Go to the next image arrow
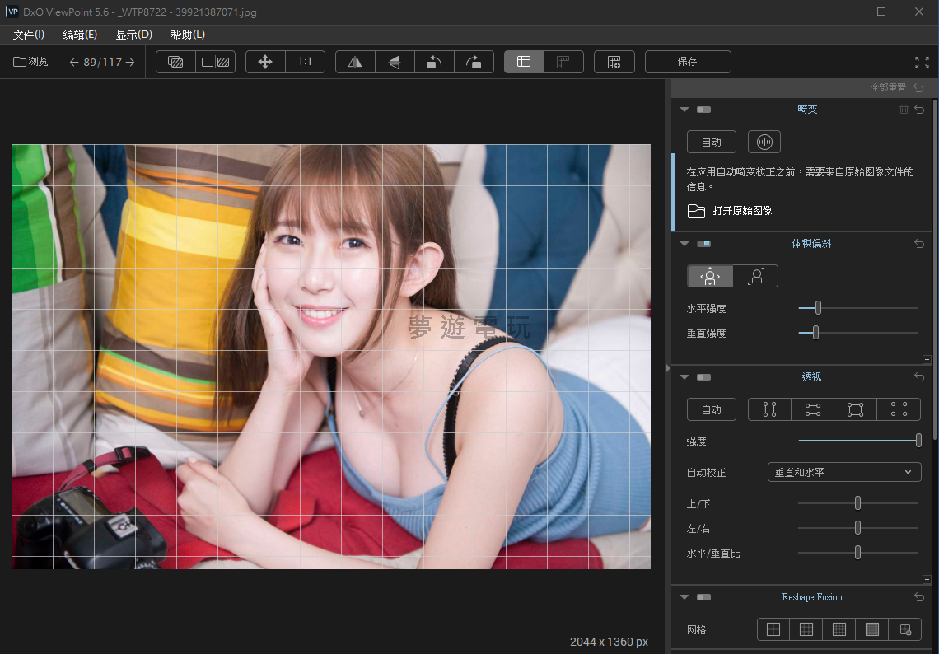The height and width of the screenshot is (654, 939). coord(130,62)
